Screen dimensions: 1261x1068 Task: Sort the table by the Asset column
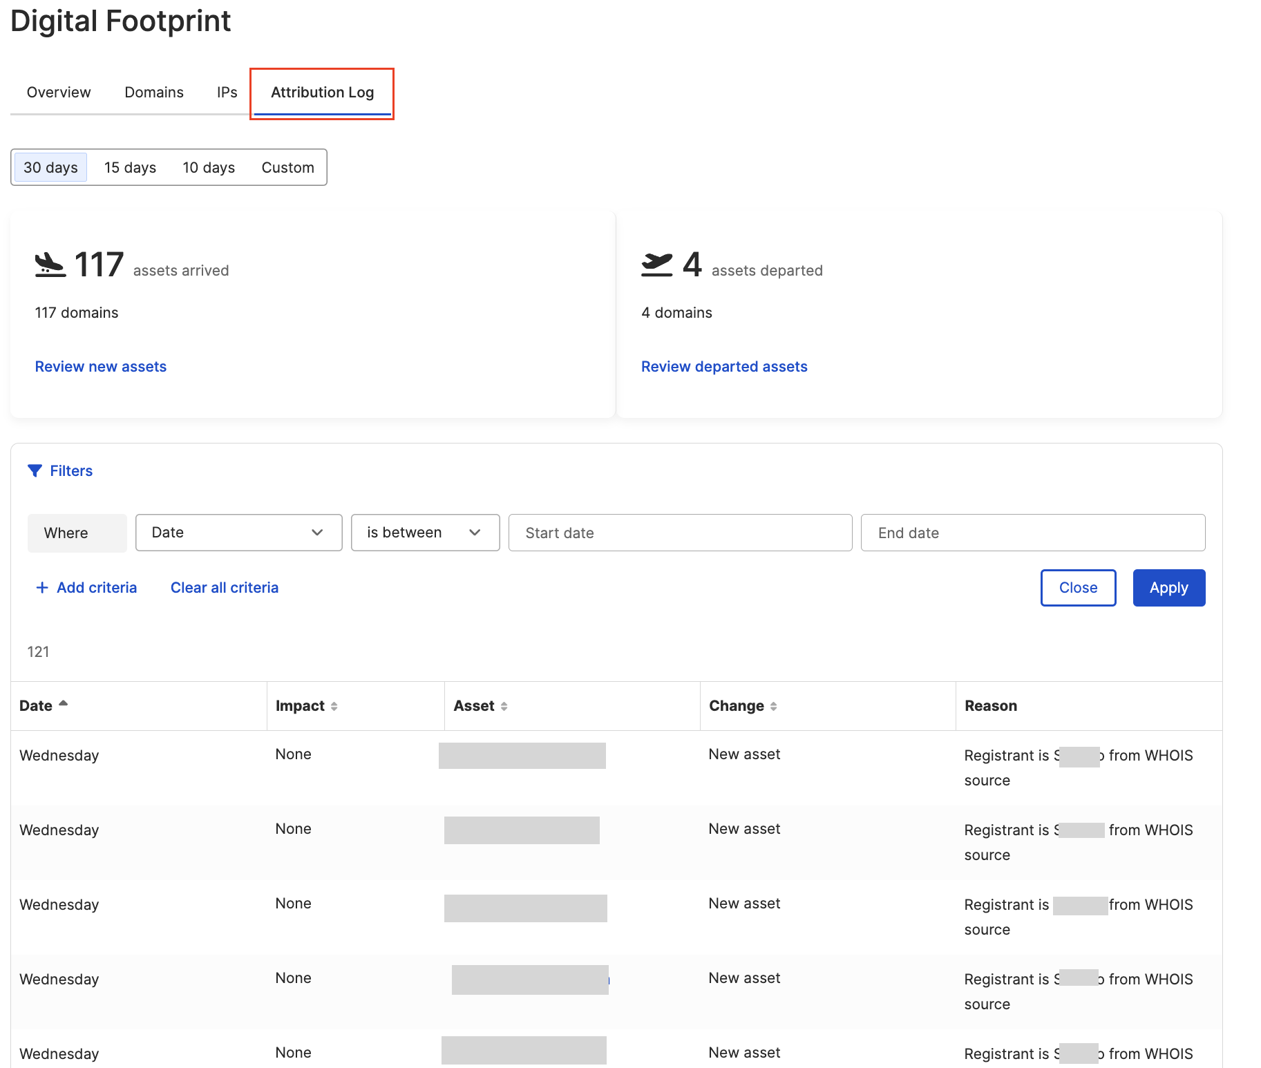click(x=504, y=706)
